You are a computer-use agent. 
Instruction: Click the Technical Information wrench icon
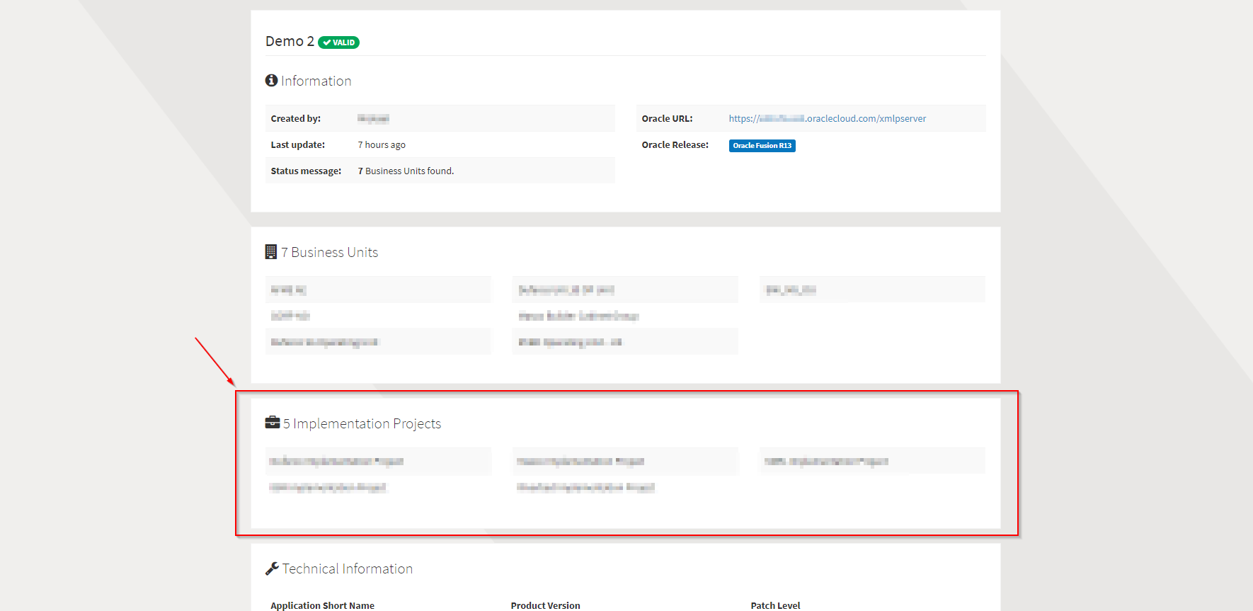(272, 569)
